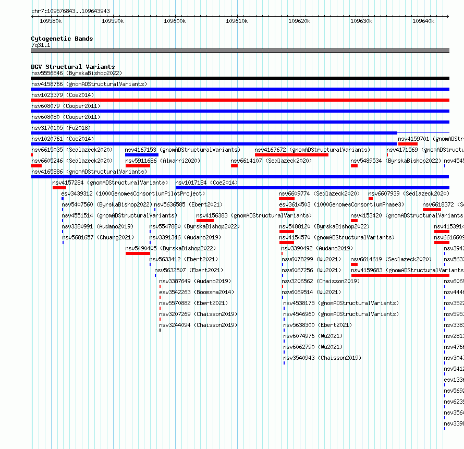Screen dimensions: 464x449
Task: Click the nsv3540943 (Chaisson2019) label
Action: click(322, 358)
